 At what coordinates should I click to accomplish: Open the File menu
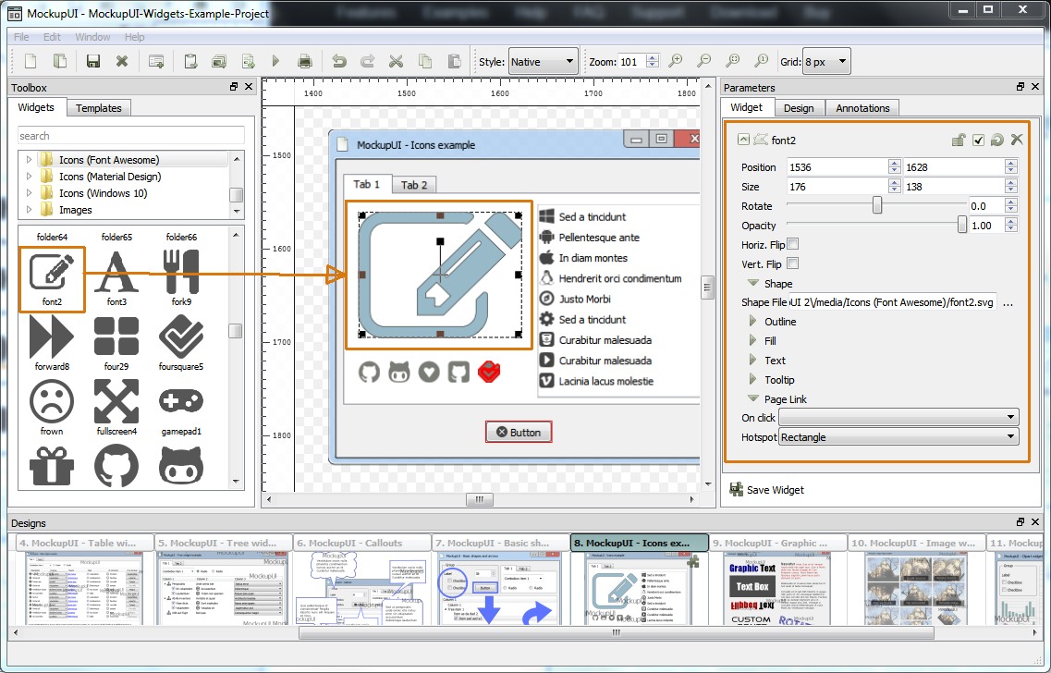(21, 37)
